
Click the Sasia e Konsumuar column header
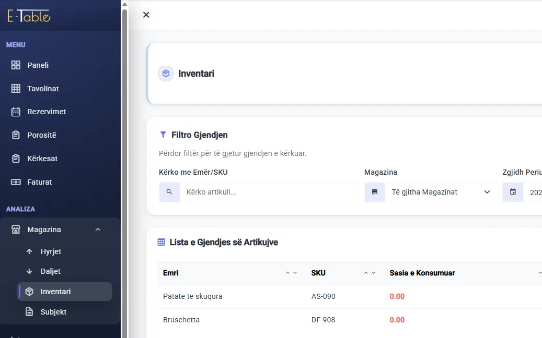(x=422, y=273)
